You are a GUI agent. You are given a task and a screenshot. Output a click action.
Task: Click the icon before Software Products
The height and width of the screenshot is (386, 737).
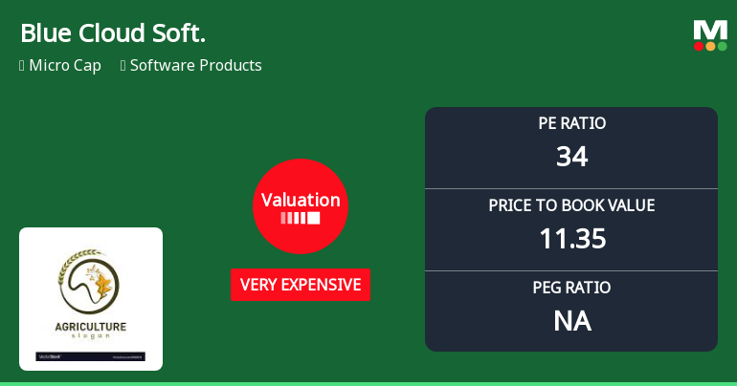tap(123, 66)
